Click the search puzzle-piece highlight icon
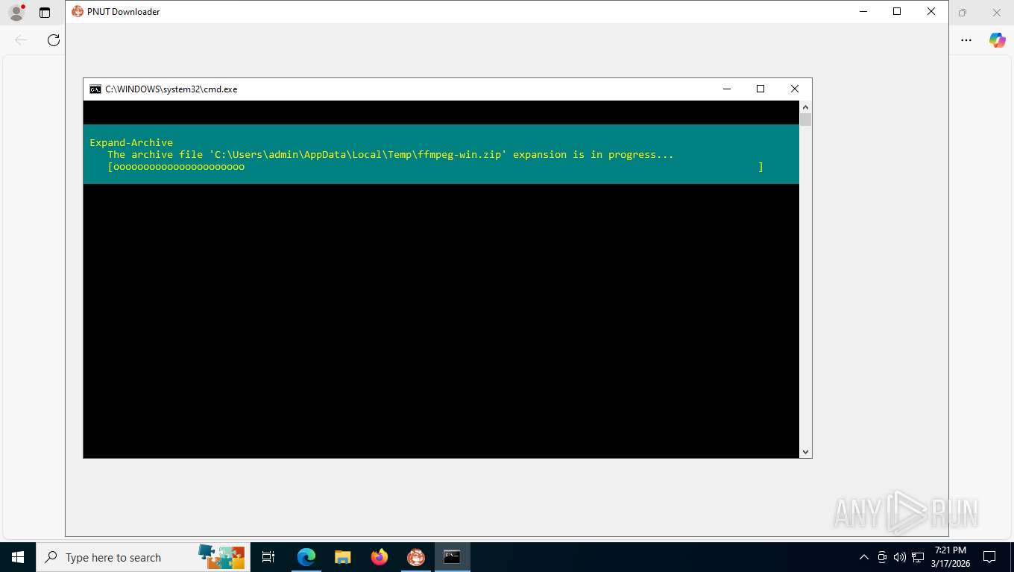 (221, 556)
